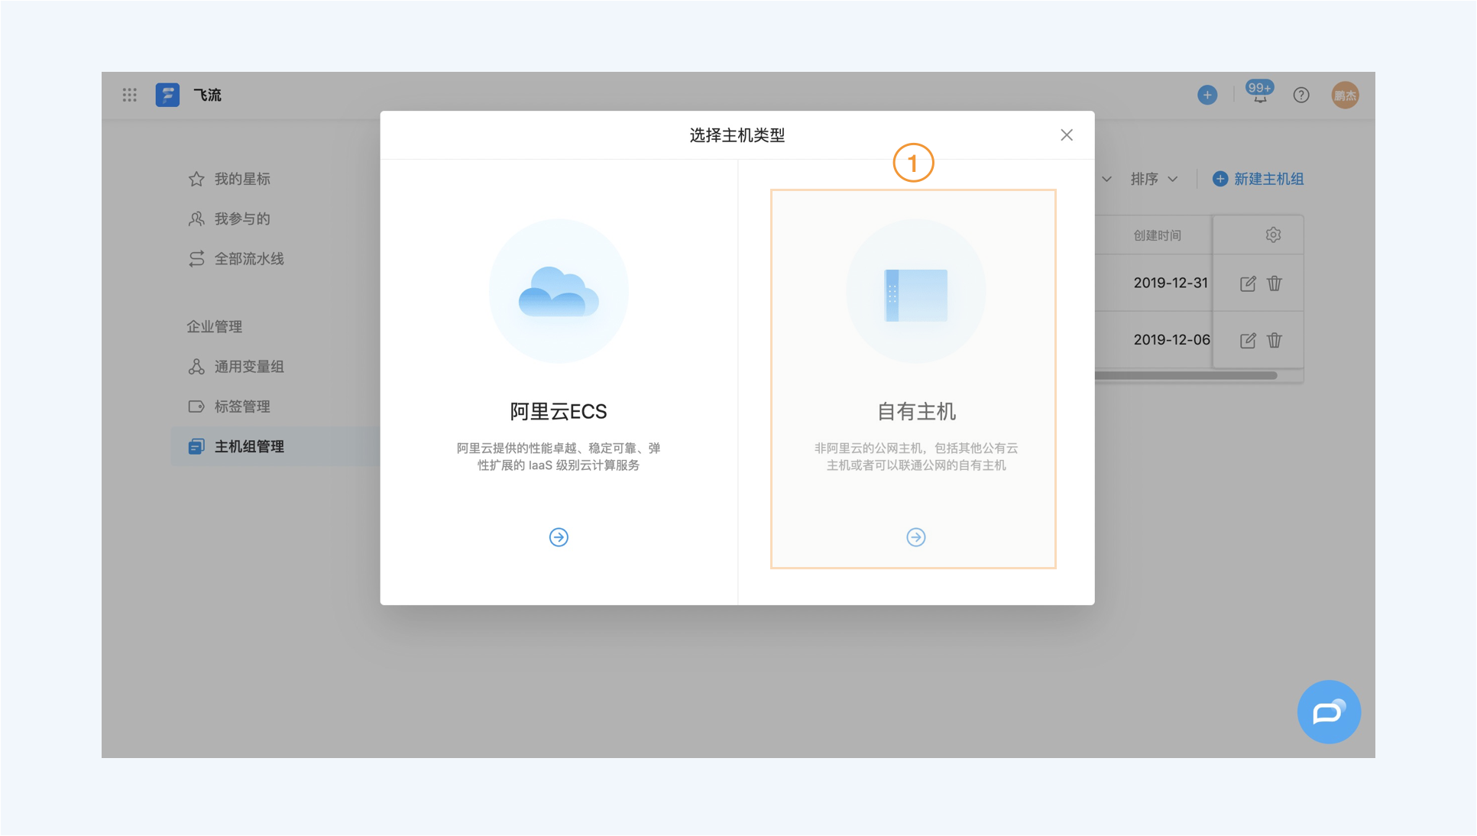Click the variable group icon beside 通用变量组
Screen dimensions: 1477x836
[x=196, y=366]
